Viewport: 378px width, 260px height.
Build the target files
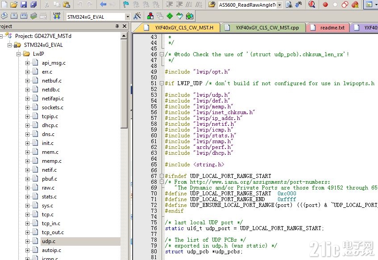point(14,16)
